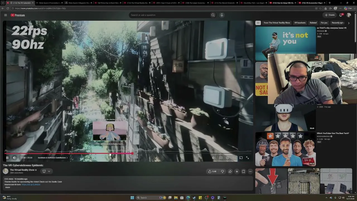The height and width of the screenshot is (201, 357).
Task: Toggle subtitles with the CC button
Action: (221, 158)
